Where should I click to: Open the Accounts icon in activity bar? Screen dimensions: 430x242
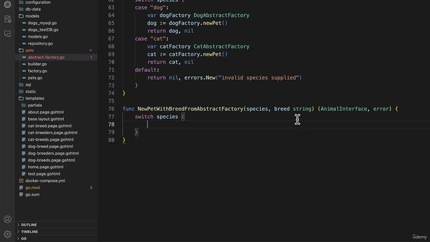click(7, 219)
